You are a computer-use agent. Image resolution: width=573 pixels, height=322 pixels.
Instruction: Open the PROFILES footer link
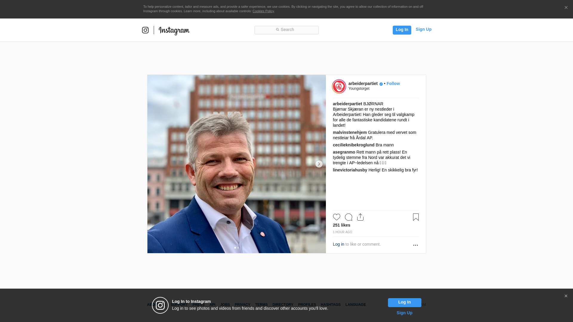(x=307, y=305)
